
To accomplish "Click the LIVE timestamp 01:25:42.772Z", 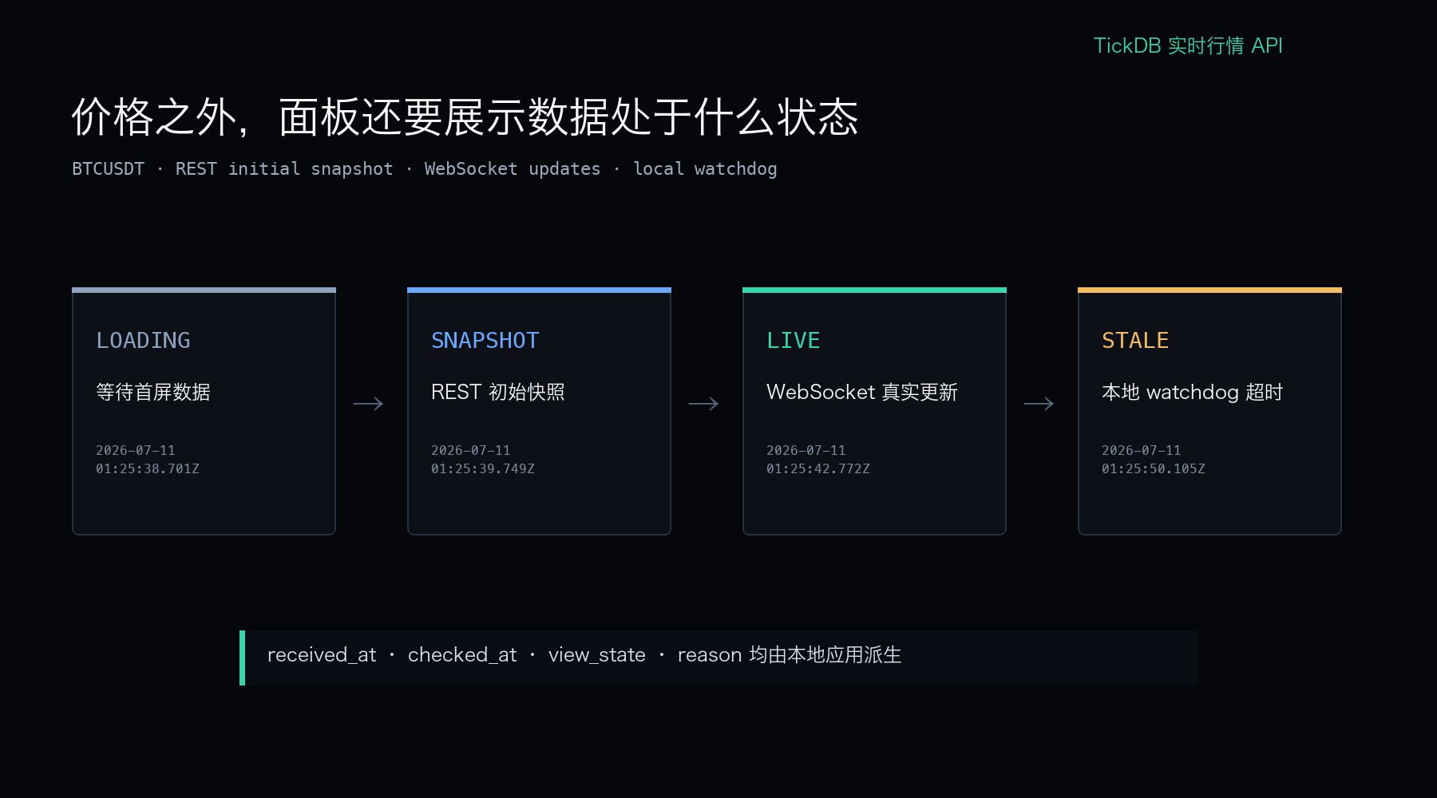I will [818, 468].
